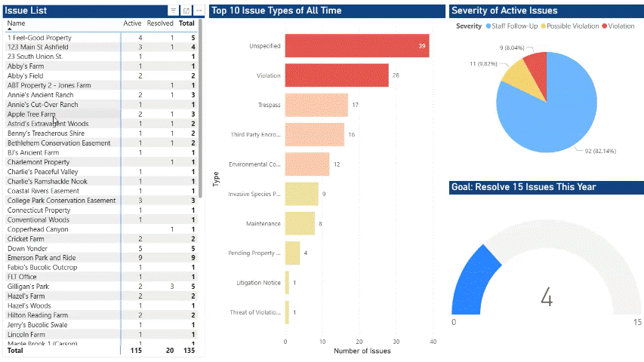Click the Third Party Encro... bar
This screenshot has width=644, height=362.
point(315,134)
